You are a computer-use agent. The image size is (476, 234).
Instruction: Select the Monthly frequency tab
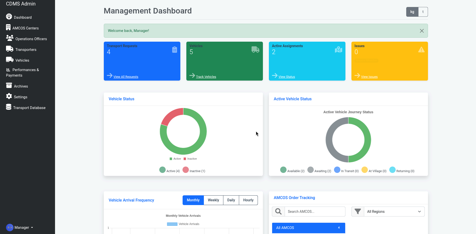(x=193, y=200)
